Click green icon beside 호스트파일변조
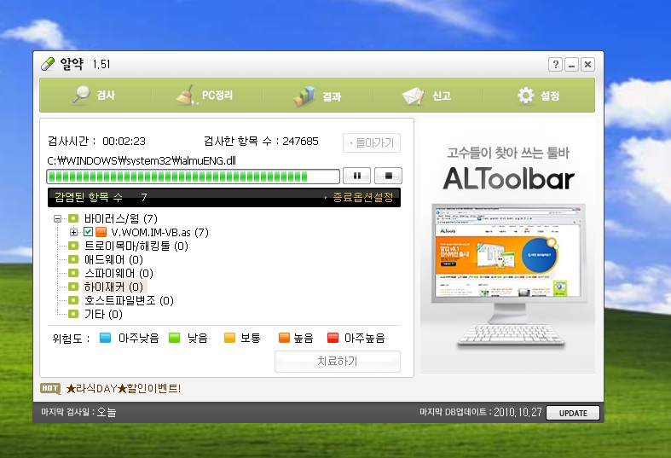Screen dimensions: 671x458 [73, 300]
